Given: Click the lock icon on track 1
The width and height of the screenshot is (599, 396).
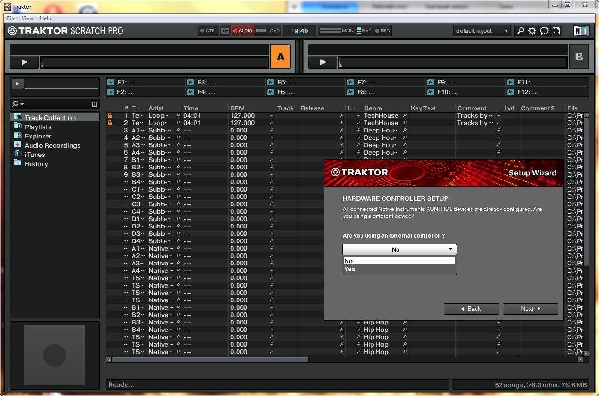Looking at the screenshot, I should point(110,115).
